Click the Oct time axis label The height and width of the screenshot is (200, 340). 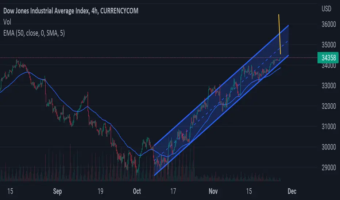(137, 191)
